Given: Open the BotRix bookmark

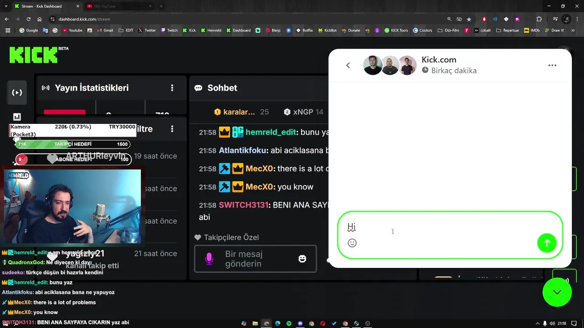Looking at the screenshot, I should click(x=304, y=31).
